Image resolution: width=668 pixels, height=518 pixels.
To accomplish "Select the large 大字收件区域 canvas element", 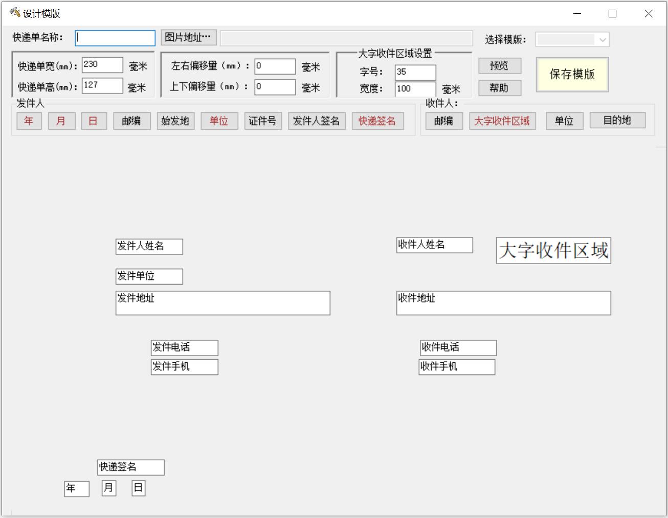I will pyautogui.click(x=553, y=251).
